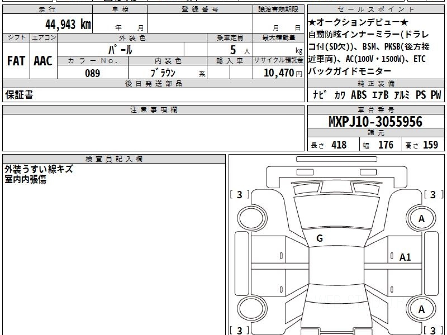This screenshot has width=447, height=335.
Task: Click the G mark on the windshield
Action: coord(319,239)
